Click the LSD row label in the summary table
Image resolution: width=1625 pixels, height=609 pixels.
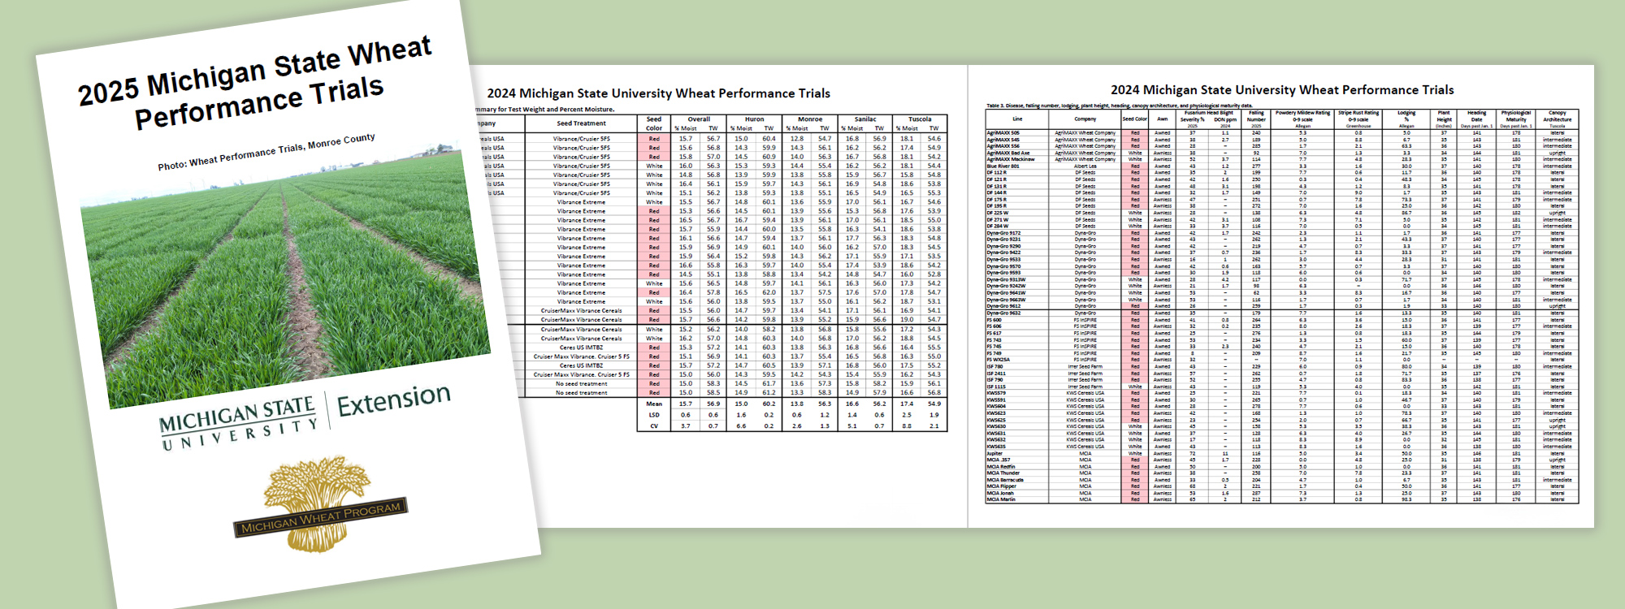coord(654,415)
